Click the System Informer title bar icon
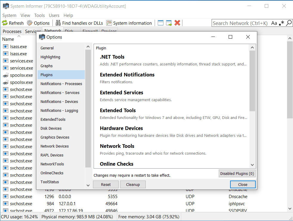This screenshot has width=293, height=221. 6,6
